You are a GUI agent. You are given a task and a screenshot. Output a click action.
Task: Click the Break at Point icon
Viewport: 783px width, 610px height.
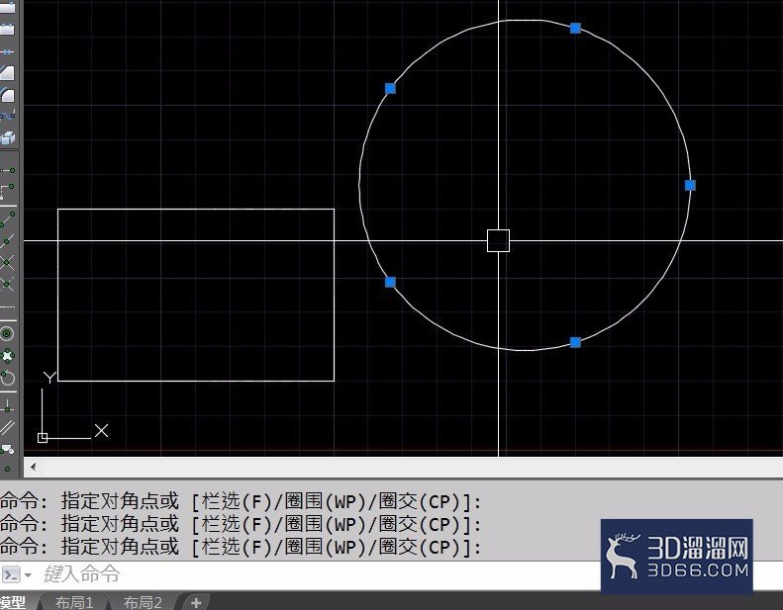pos(7,51)
